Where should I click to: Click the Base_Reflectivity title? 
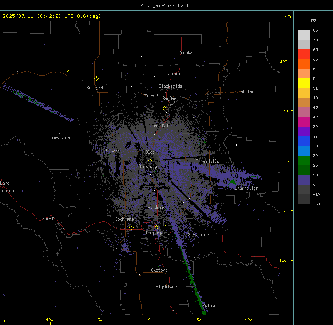tap(166, 6)
